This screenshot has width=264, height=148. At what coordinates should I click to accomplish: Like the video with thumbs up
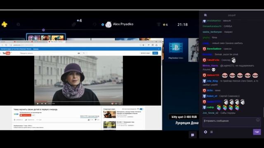click(x=89, y=120)
